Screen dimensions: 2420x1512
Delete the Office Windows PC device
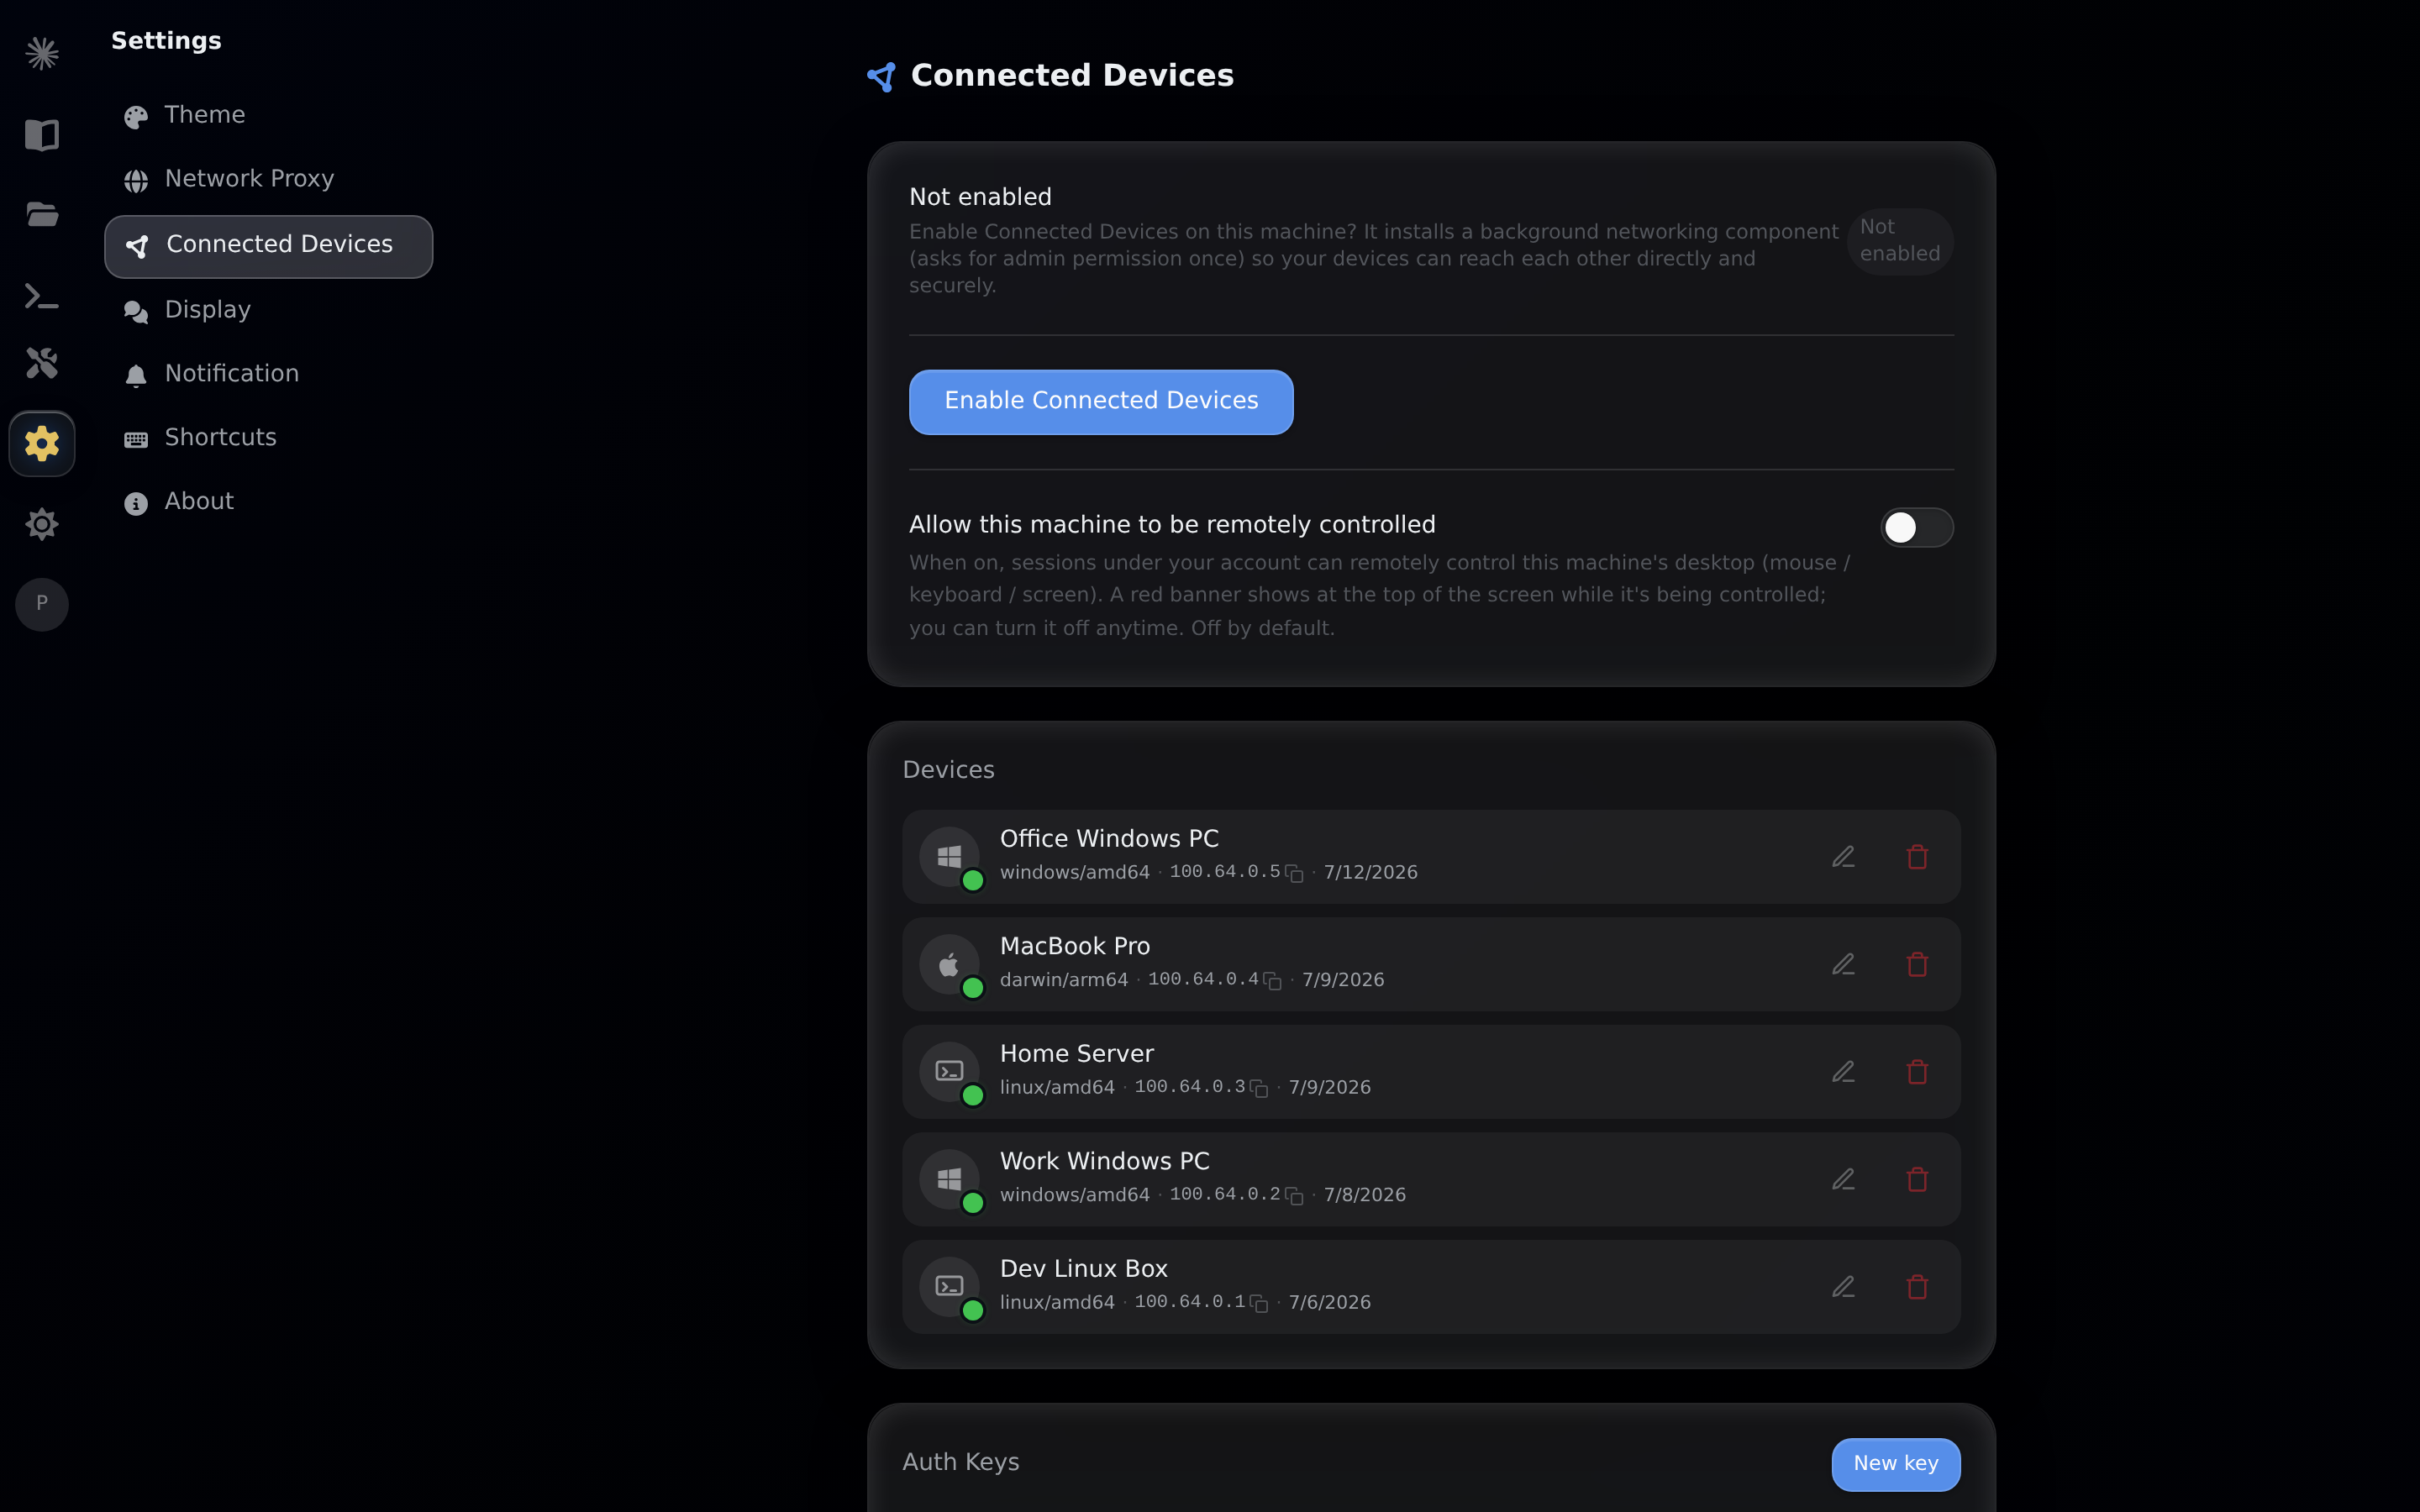click(1917, 857)
